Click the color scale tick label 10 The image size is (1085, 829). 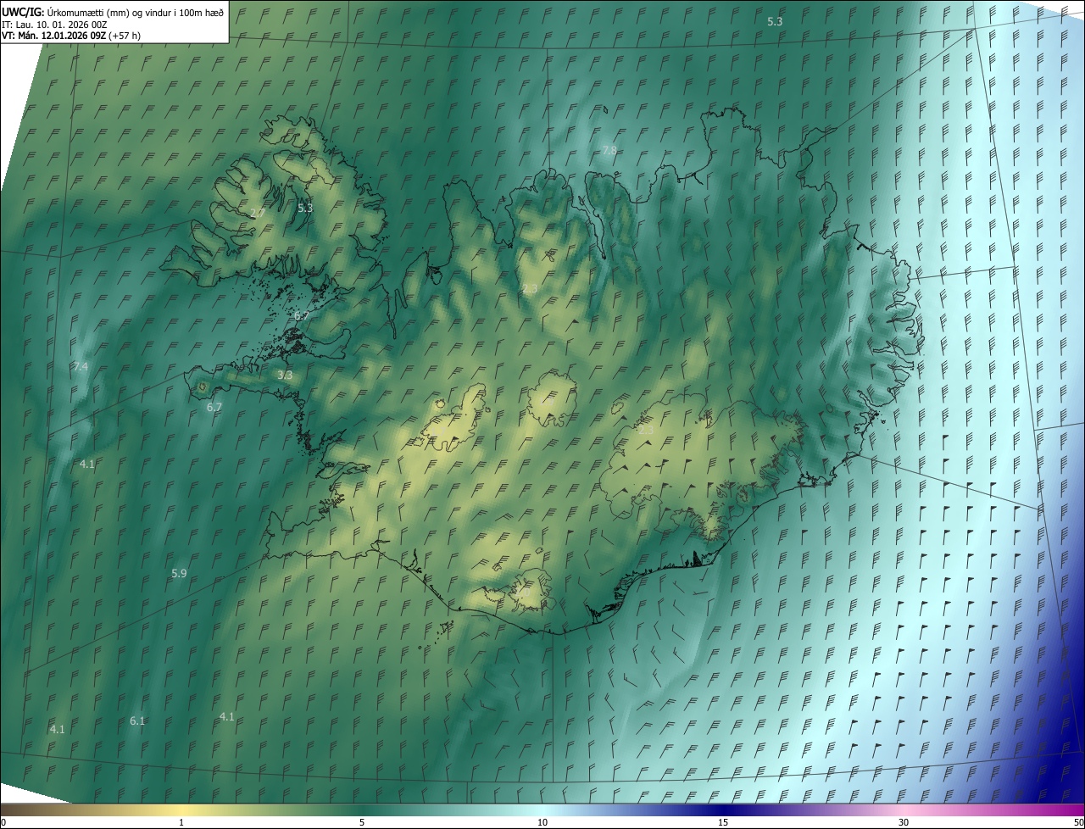point(542,822)
